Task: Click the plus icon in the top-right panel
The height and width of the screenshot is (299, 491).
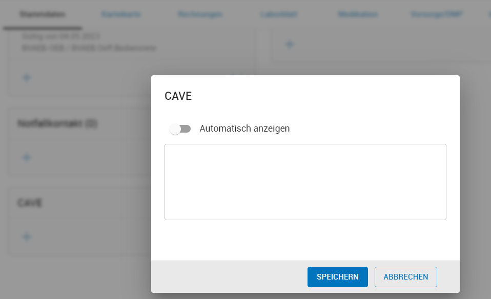Action: [x=289, y=45]
